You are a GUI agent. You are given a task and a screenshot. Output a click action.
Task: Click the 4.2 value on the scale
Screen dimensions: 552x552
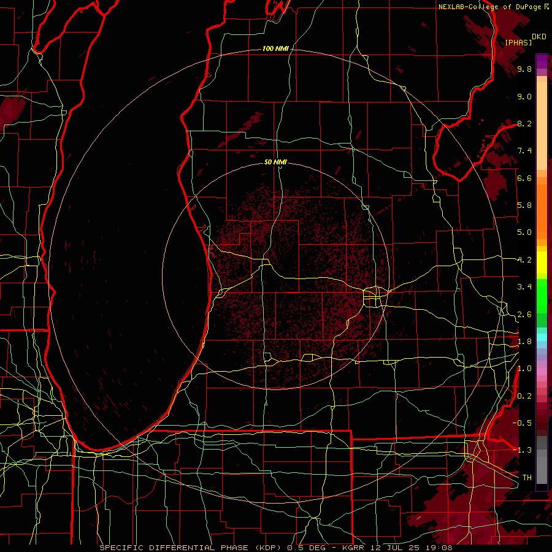click(x=524, y=260)
